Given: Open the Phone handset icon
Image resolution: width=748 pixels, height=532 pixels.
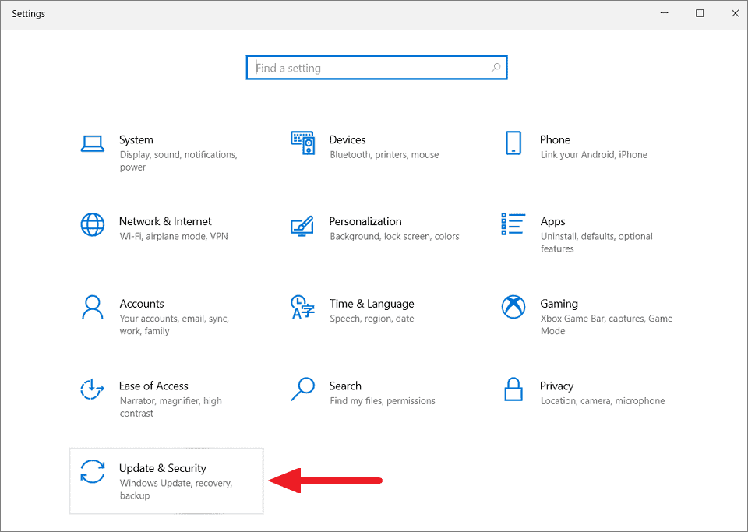Looking at the screenshot, I should pyautogui.click(x=513, y=143).
